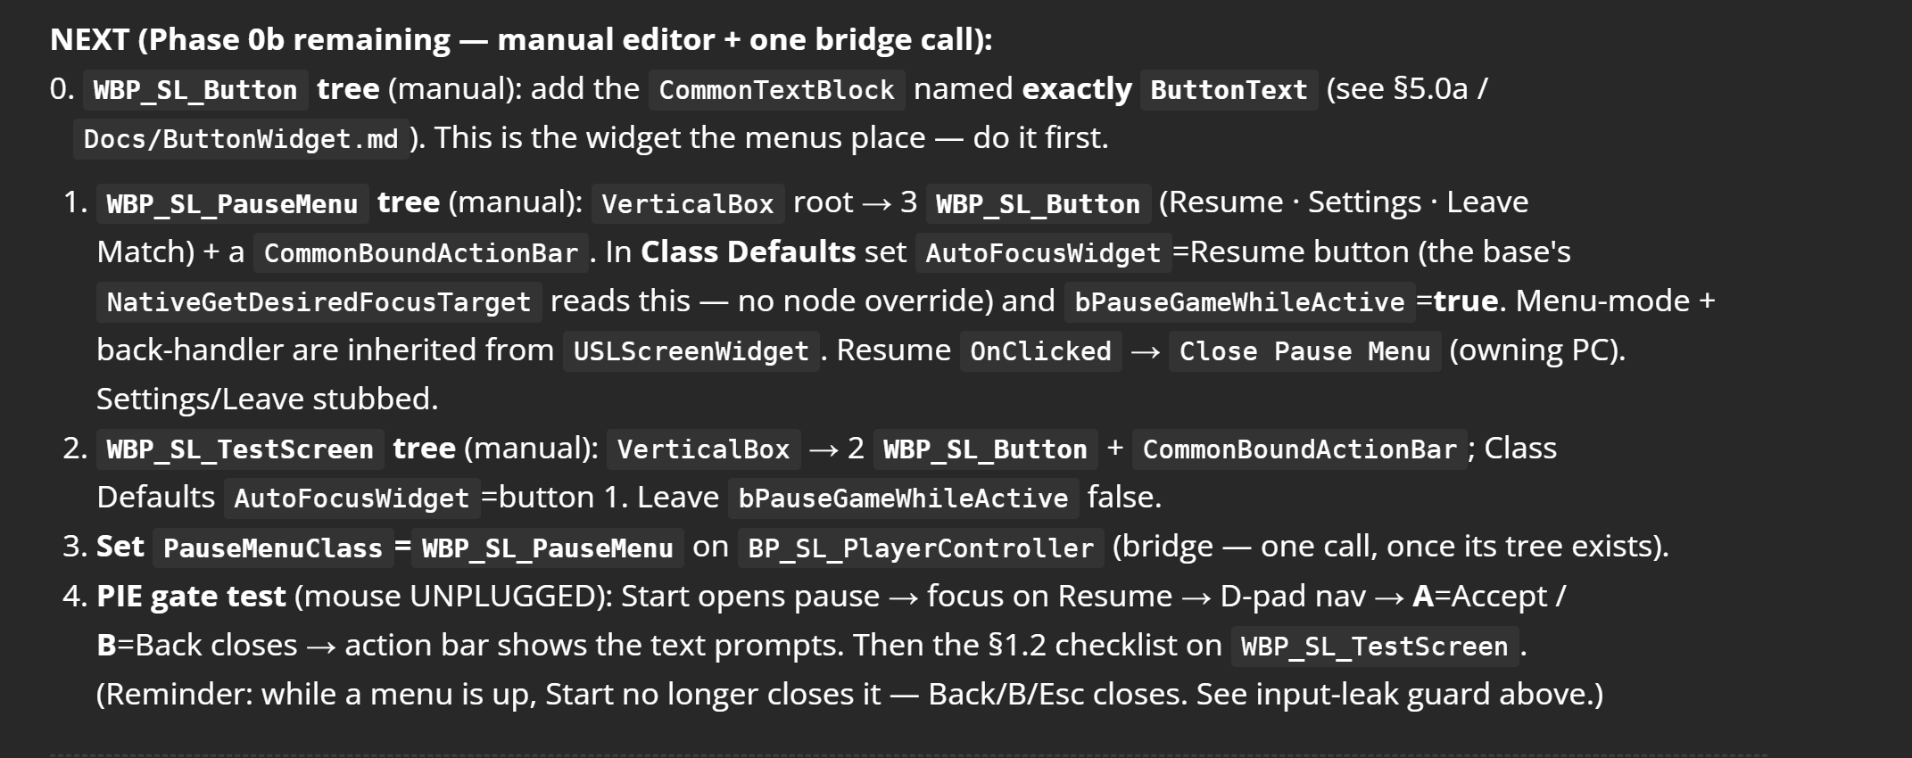Click the BP_SL_PlayerController code label
Viewport: 1912px width, 758px height.
pyautogui.click(x=921, y=548)
